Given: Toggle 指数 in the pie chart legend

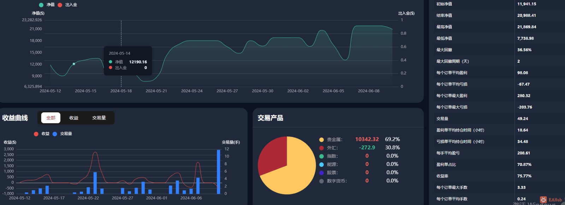Looking at the screenshot, I should pos(328,156).
